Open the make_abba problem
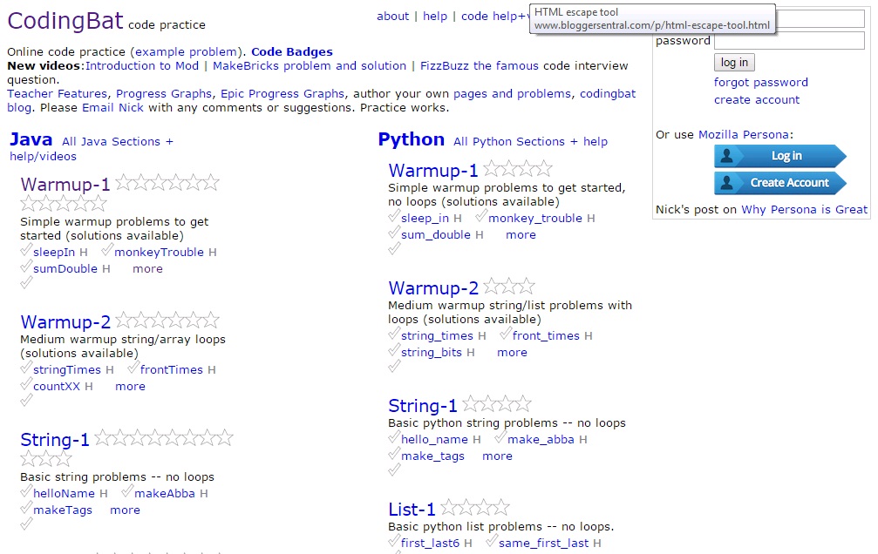This screenshot has height=554, width=878. pos(541,440)
